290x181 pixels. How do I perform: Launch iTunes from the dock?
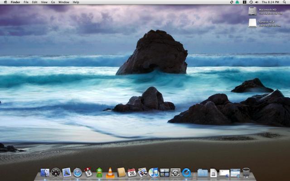tap(154, 172)
